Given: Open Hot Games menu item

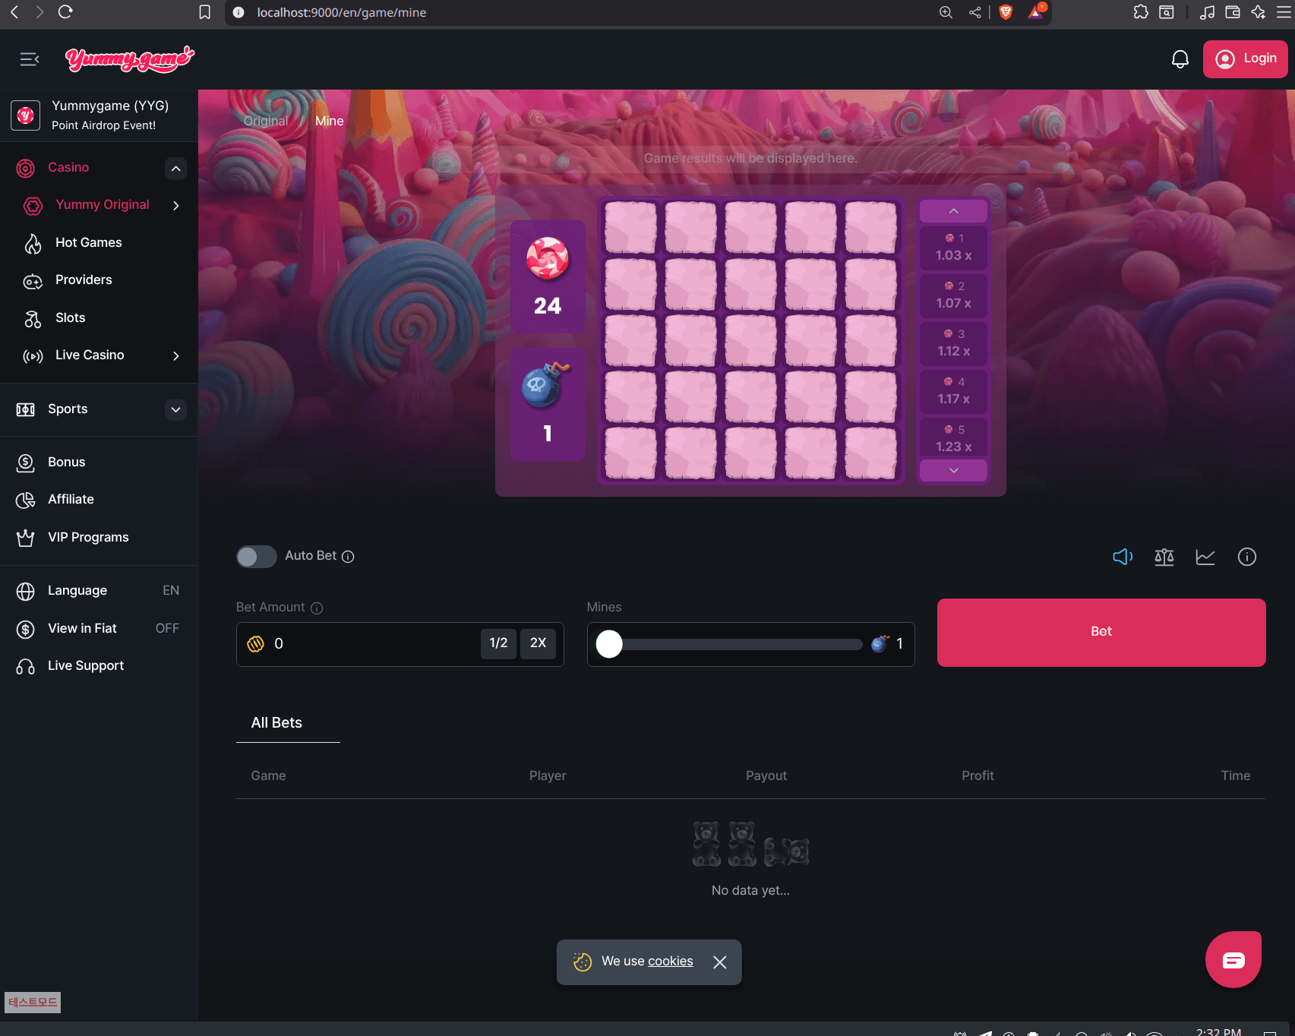Looking at the screenshot, I should click(88, 242).
